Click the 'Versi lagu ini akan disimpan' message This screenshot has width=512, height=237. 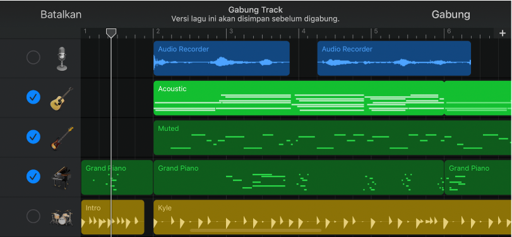[255, 19]
